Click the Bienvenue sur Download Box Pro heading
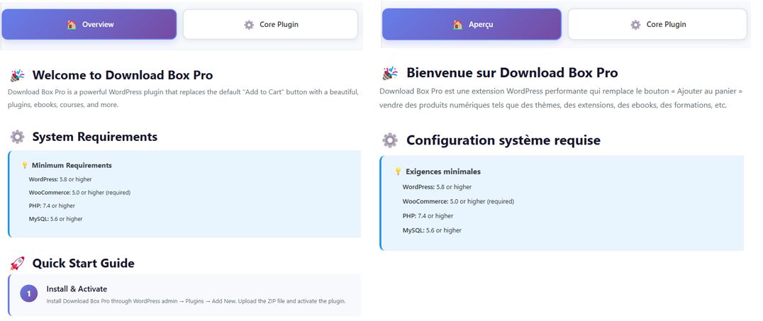This screenshot has width=763, height=321. [x=511, y=73]
